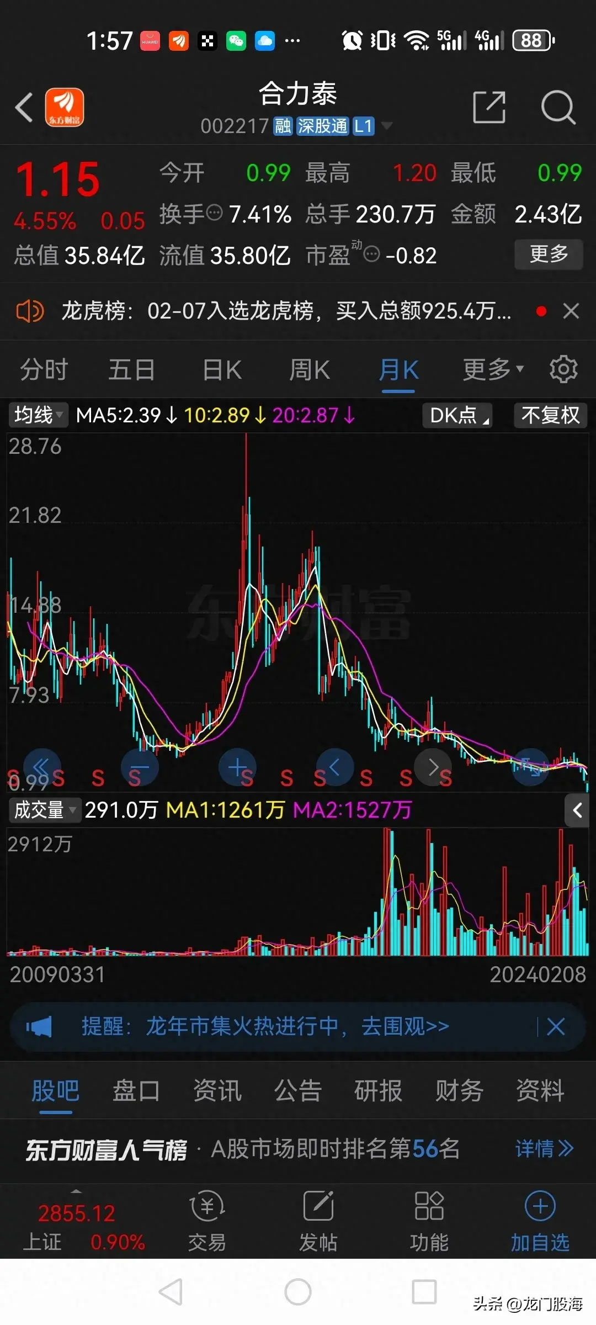Toggle the DK点 indicator

click(x=457, y=415)
